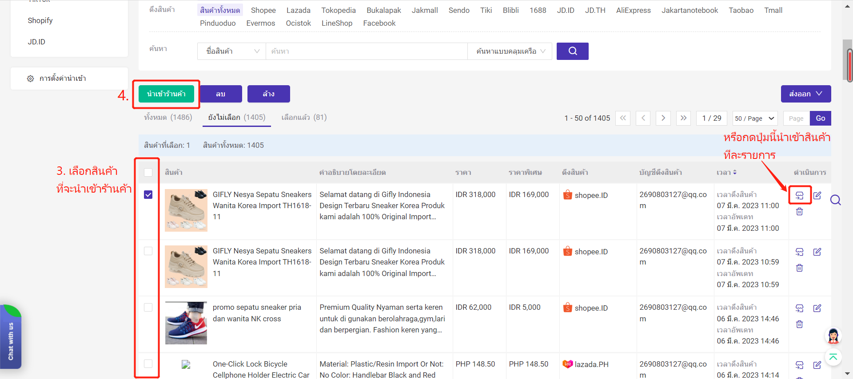853x379 pixels.
Task: Edit promo sepatu sneaker row
Action: click(817, 308)
